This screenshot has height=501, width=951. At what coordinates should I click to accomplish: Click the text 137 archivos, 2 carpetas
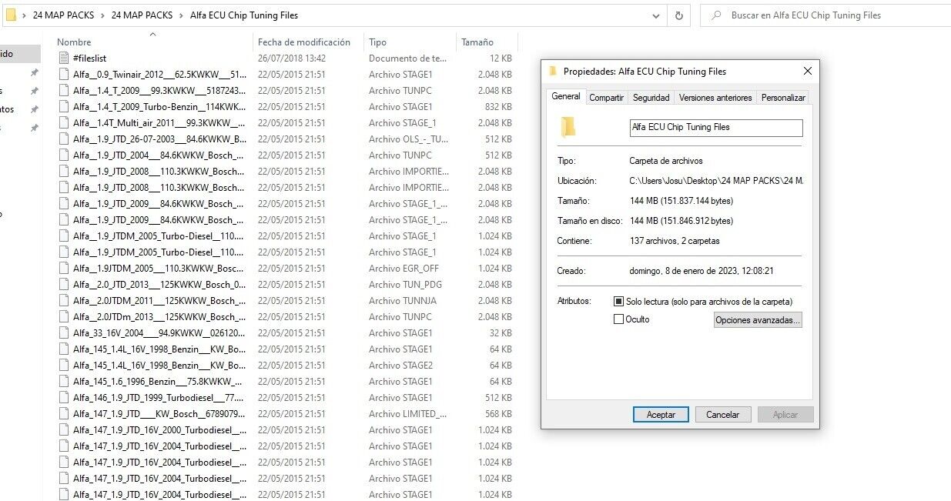coord(675,241)
